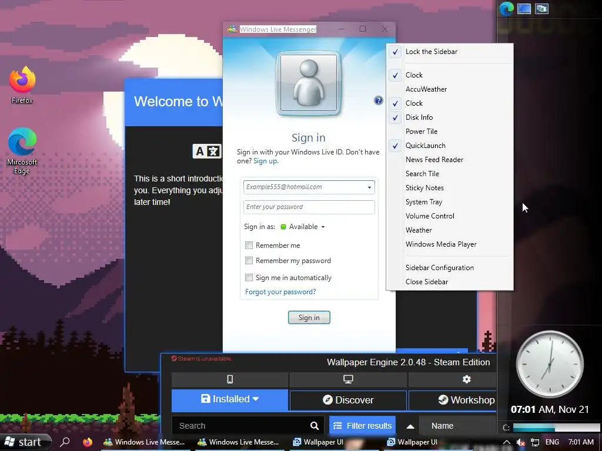This screenshot has width=602, height=451.
Task: Select Weather tile entry
Action: click(x=450, y=230)
